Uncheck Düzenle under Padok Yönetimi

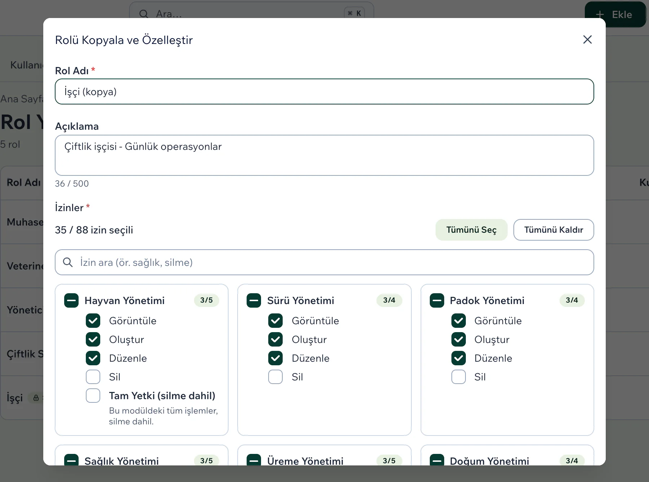459,358
